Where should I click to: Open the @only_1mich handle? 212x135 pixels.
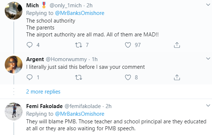[x=66, y=5]
